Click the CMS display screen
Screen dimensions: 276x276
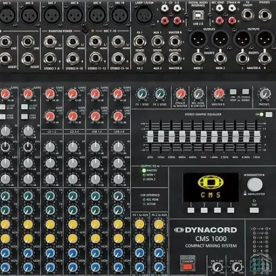pos(211,187)
